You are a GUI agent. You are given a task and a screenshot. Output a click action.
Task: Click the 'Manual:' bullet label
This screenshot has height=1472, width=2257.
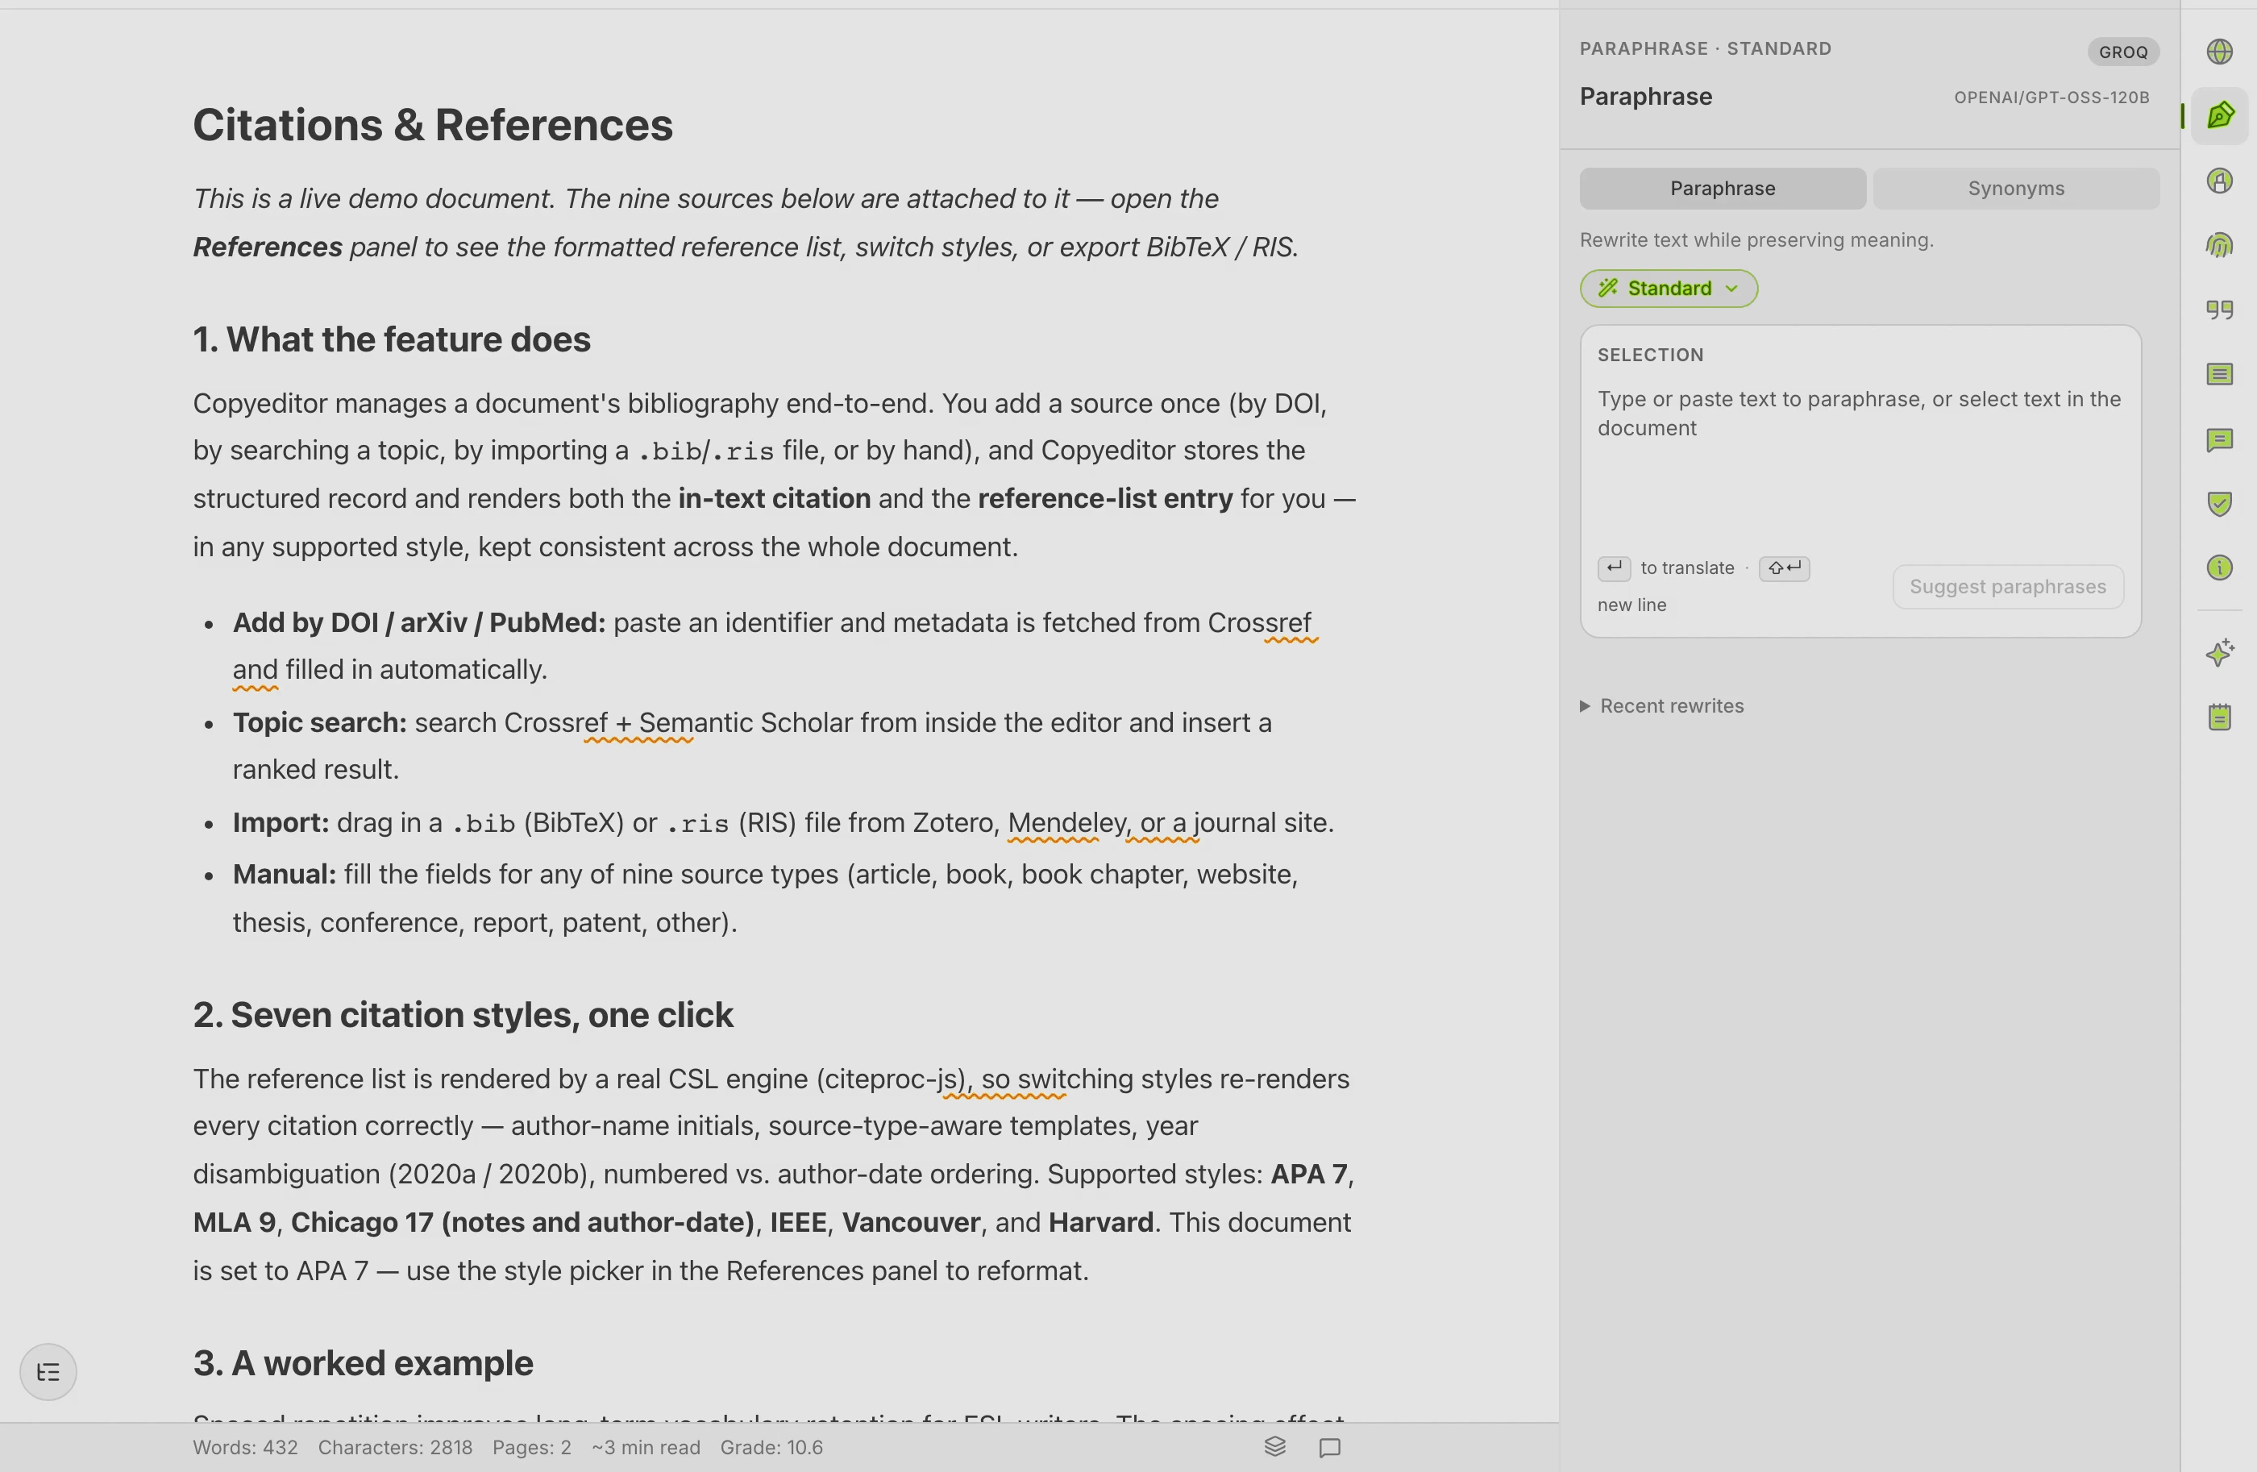(285, 875)
